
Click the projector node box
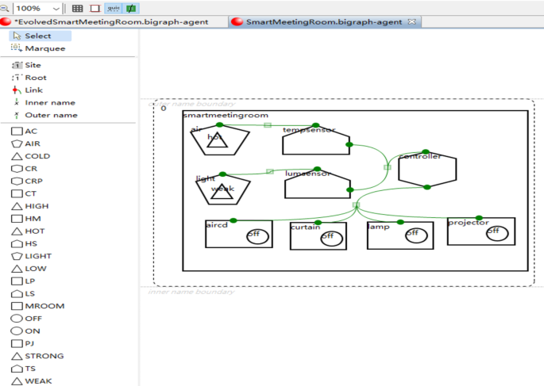(x=469, y=234)
